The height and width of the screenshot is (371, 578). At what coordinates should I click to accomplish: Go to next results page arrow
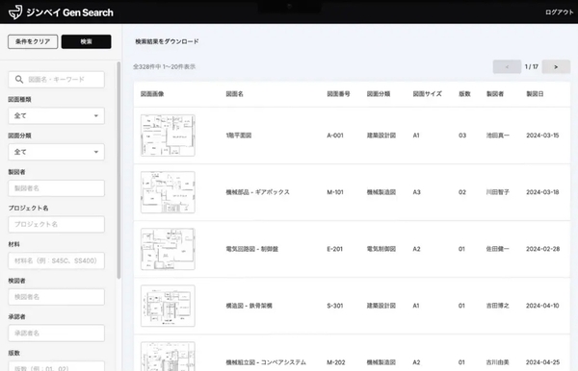(x=556, y=67)
